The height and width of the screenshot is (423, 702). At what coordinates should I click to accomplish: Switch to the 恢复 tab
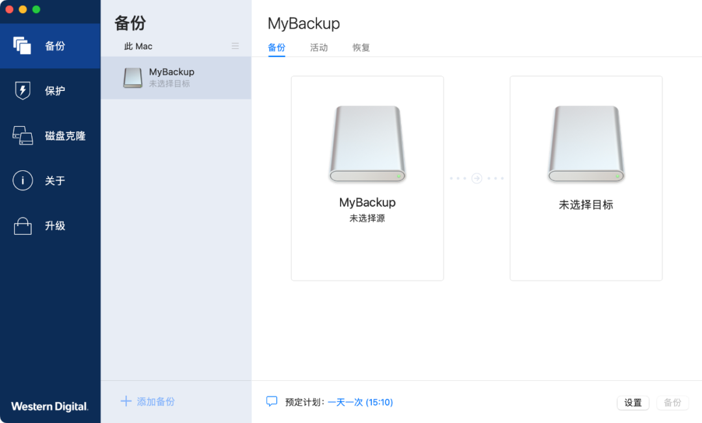361,47
